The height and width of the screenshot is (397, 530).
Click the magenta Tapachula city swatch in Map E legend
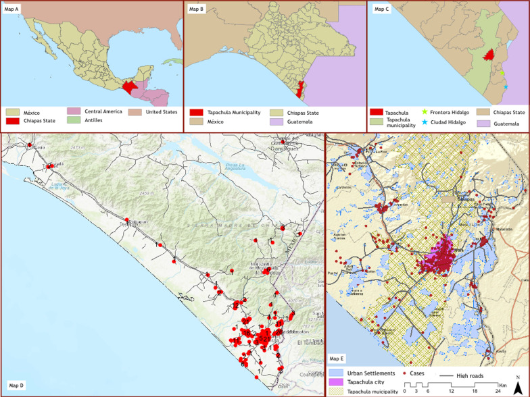(336, 382)
